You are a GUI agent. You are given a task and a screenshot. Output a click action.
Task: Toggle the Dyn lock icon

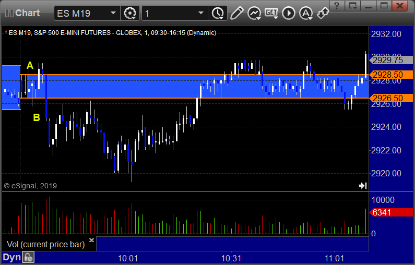[28, 257]
